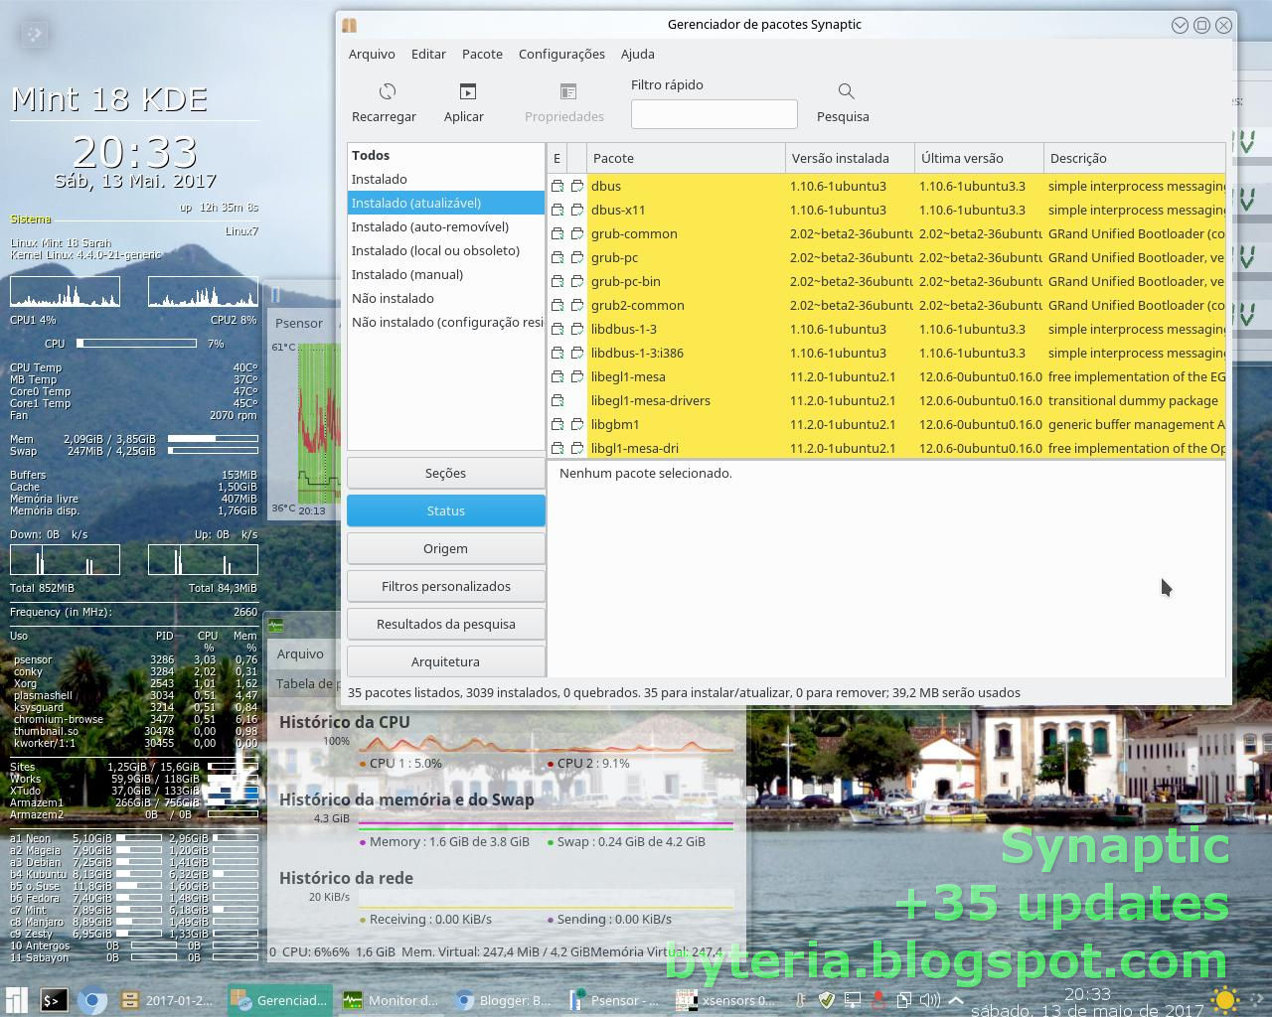
Task: Click the Bluetooth icon in the system tray
Action: tap(877, 1000)
